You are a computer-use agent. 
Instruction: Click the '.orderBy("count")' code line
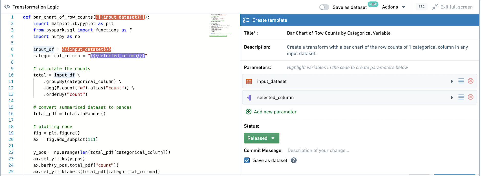(66, 95)
